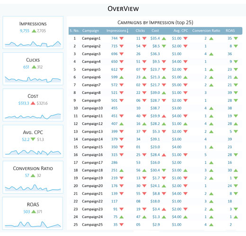246x236 pixels.
Task: Open the Campaign12 row name
Action: tap(92, 124)
